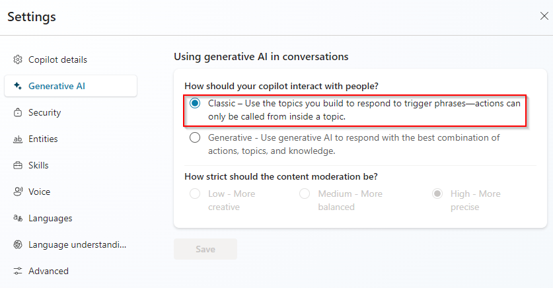Choose High - More precise moderation

(x=437, y=194)
